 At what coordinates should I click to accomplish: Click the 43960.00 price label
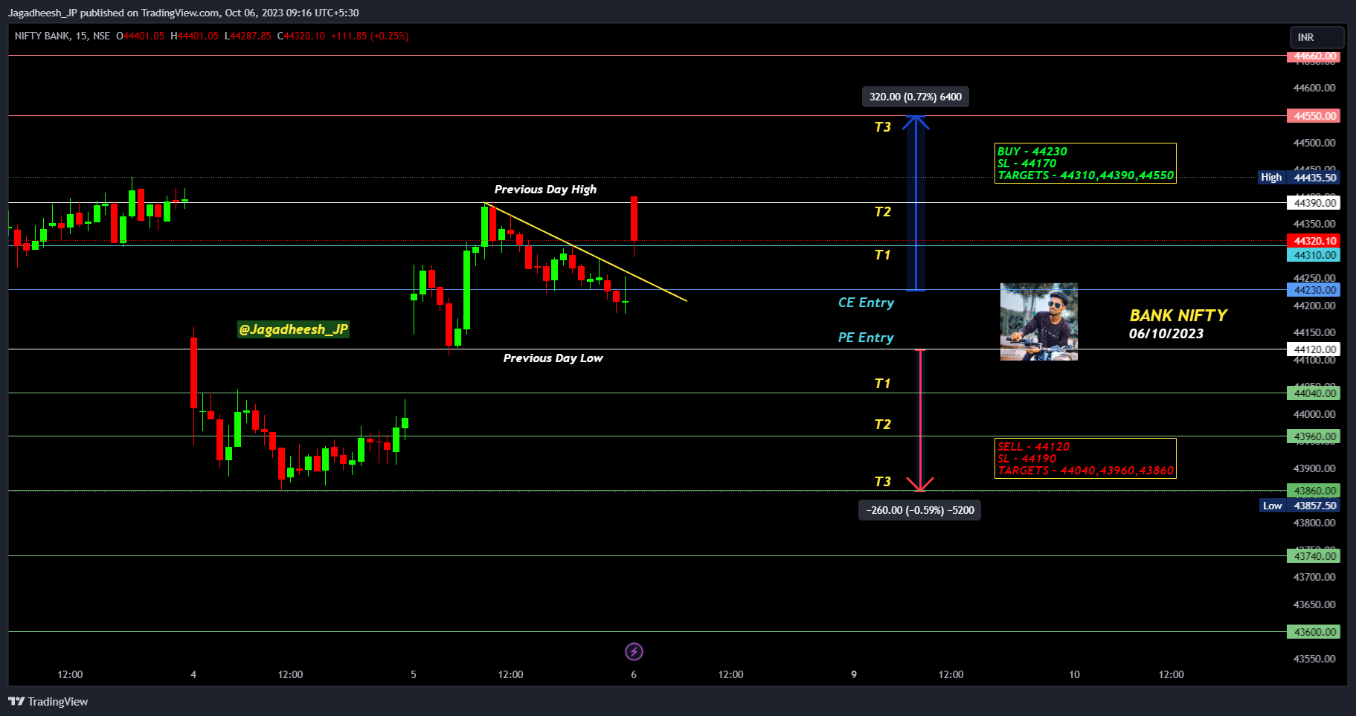pyautogui.click(x=1314, y=436)
